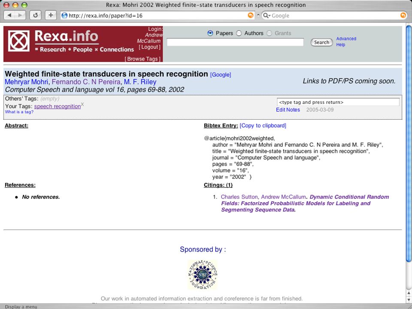Click the date text 2005-03-09
This screenshot has height=309, width=412.
click(x=320, y=110)
